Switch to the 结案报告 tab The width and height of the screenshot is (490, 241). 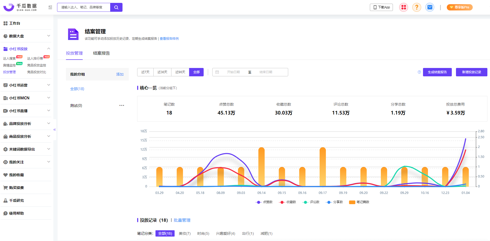coord(102,53)
